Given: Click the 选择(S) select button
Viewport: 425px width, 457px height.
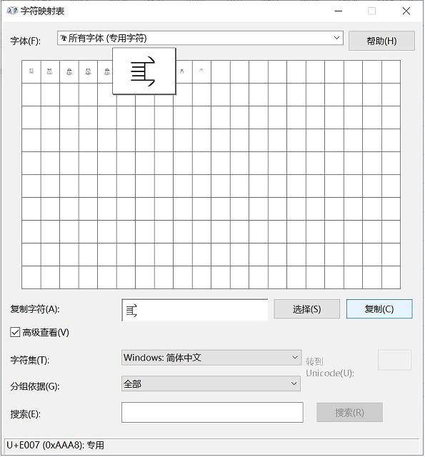Looking at the screenshot, I should [306, 309].
